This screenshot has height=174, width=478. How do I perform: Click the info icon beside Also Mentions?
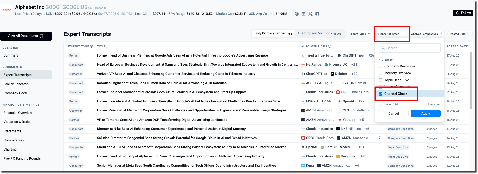(330, 46)
